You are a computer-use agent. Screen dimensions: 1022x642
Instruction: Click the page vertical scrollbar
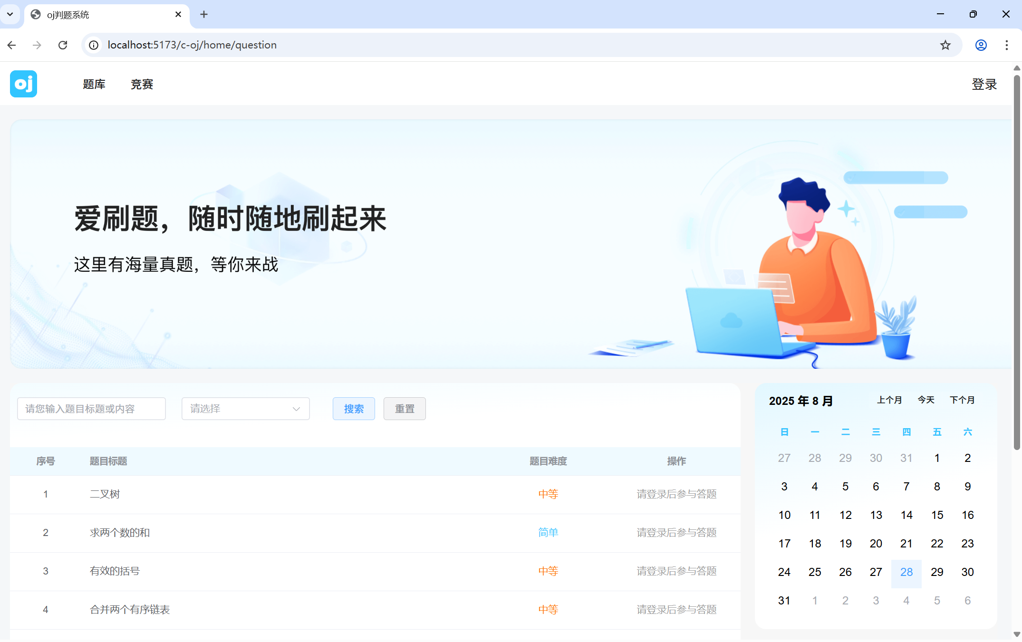click(1017, 261)
